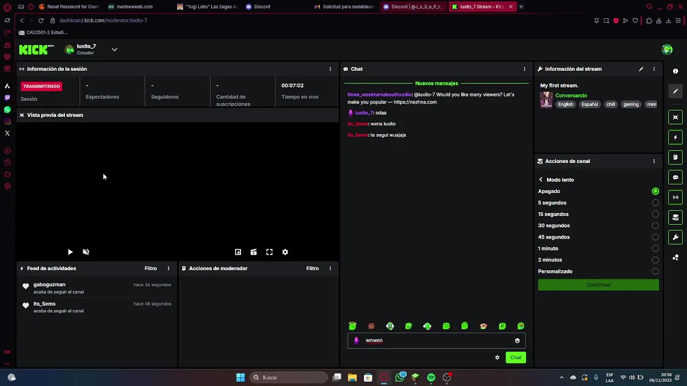
Task: Open stream preview settings gear
Action: pyautogui.click(x=285, y=252)
